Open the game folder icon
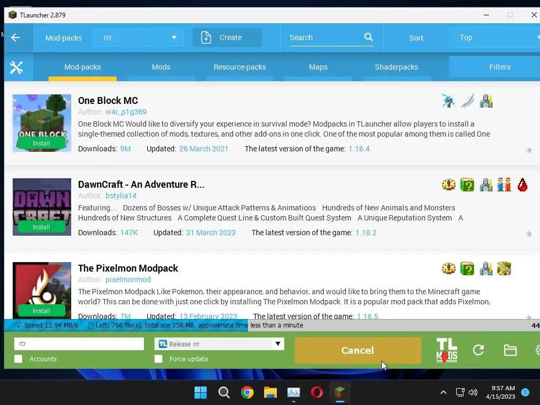This screenshot has height=405, width=540. [x=510, y=350]
